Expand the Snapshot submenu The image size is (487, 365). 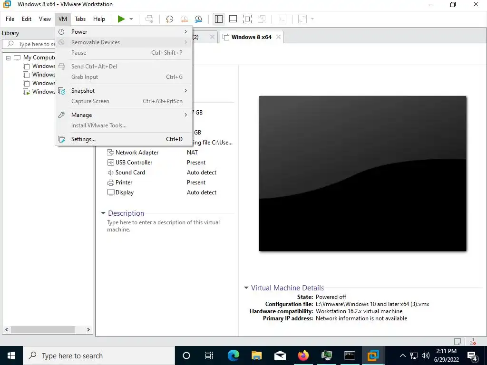tap(124, 91)
